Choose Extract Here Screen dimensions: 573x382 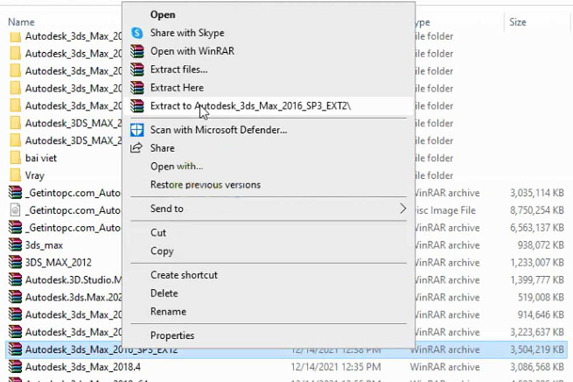tap(177, 88)
